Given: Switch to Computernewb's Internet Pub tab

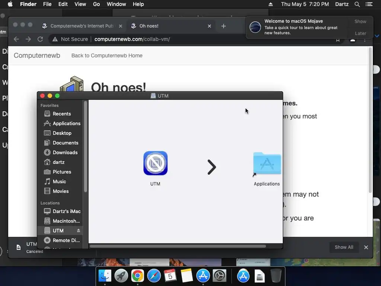Looking at the screenshot, I should (81, 26).
